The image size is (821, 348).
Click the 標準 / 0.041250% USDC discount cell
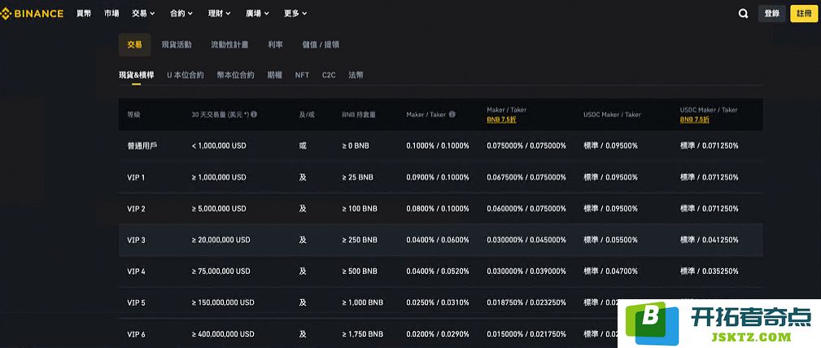[x=710, y=240]
